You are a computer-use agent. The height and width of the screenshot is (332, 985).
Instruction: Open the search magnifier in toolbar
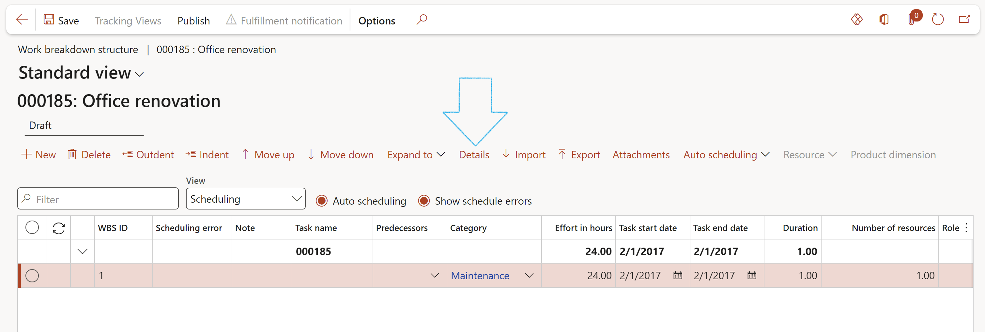[x=422, y=20]
